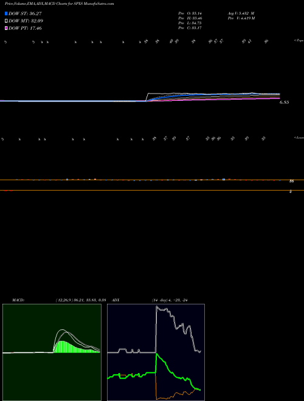The width and height of the screenshot is (304, 401).
Task: Click the magenta DOW PT legend swatch
Action: (x=6, y=29)
